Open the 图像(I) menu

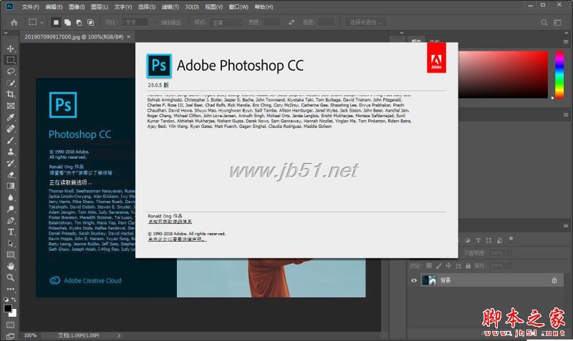pos(77,7)
